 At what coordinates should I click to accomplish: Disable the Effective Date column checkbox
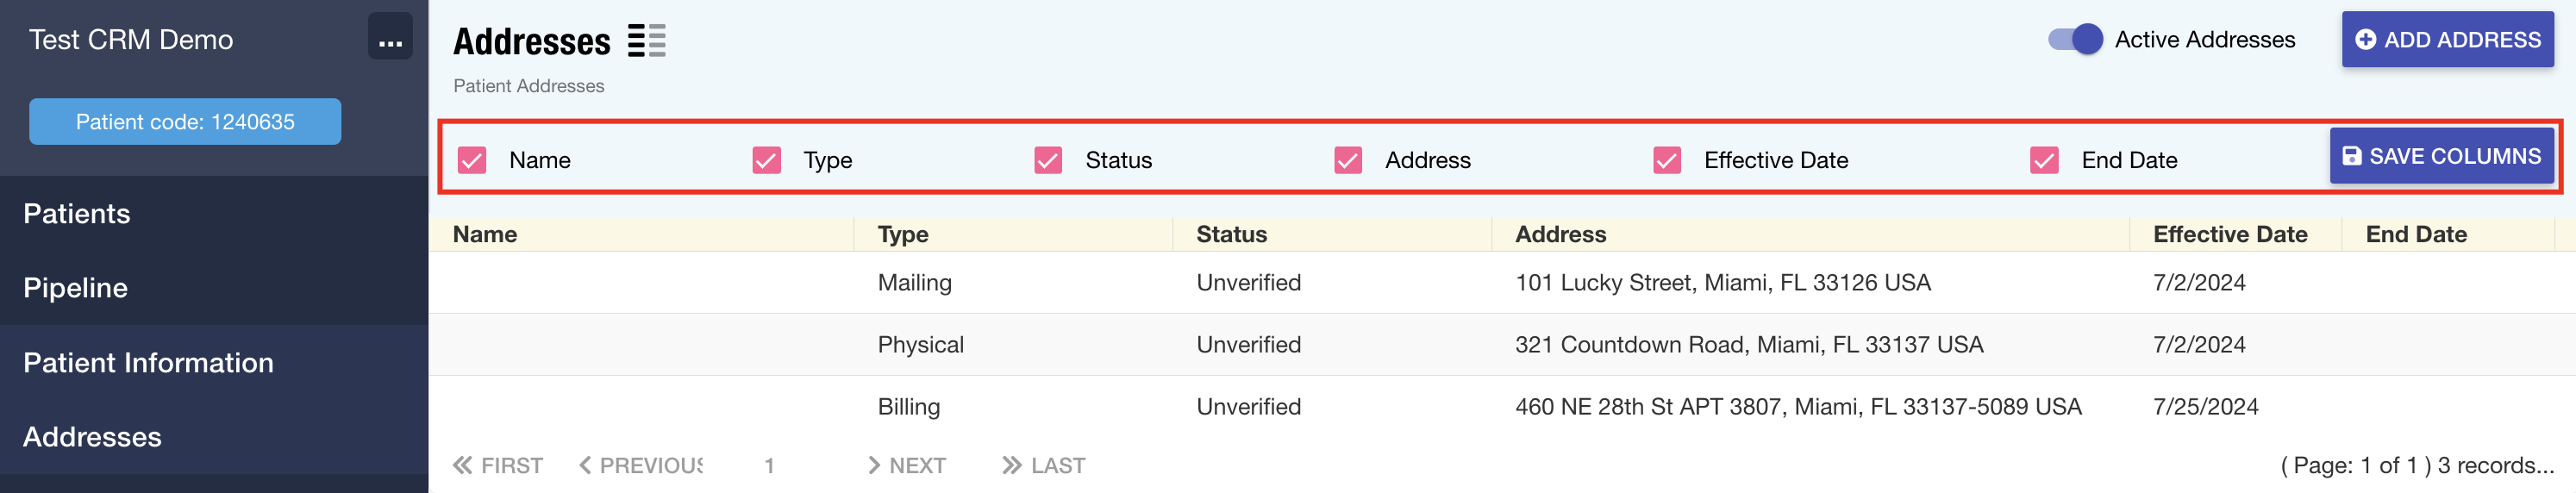[1667, 160]
